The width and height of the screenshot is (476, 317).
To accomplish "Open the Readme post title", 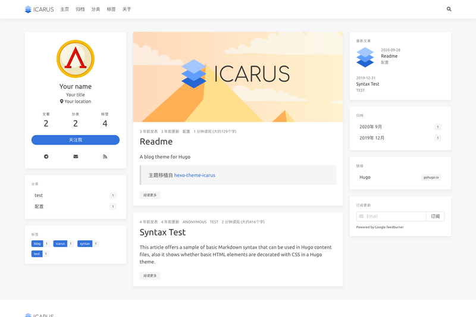I will click(x=156, y=142).
